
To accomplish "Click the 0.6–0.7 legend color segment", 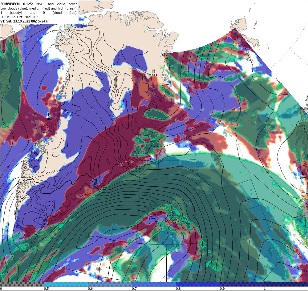I will click(110, 284).
